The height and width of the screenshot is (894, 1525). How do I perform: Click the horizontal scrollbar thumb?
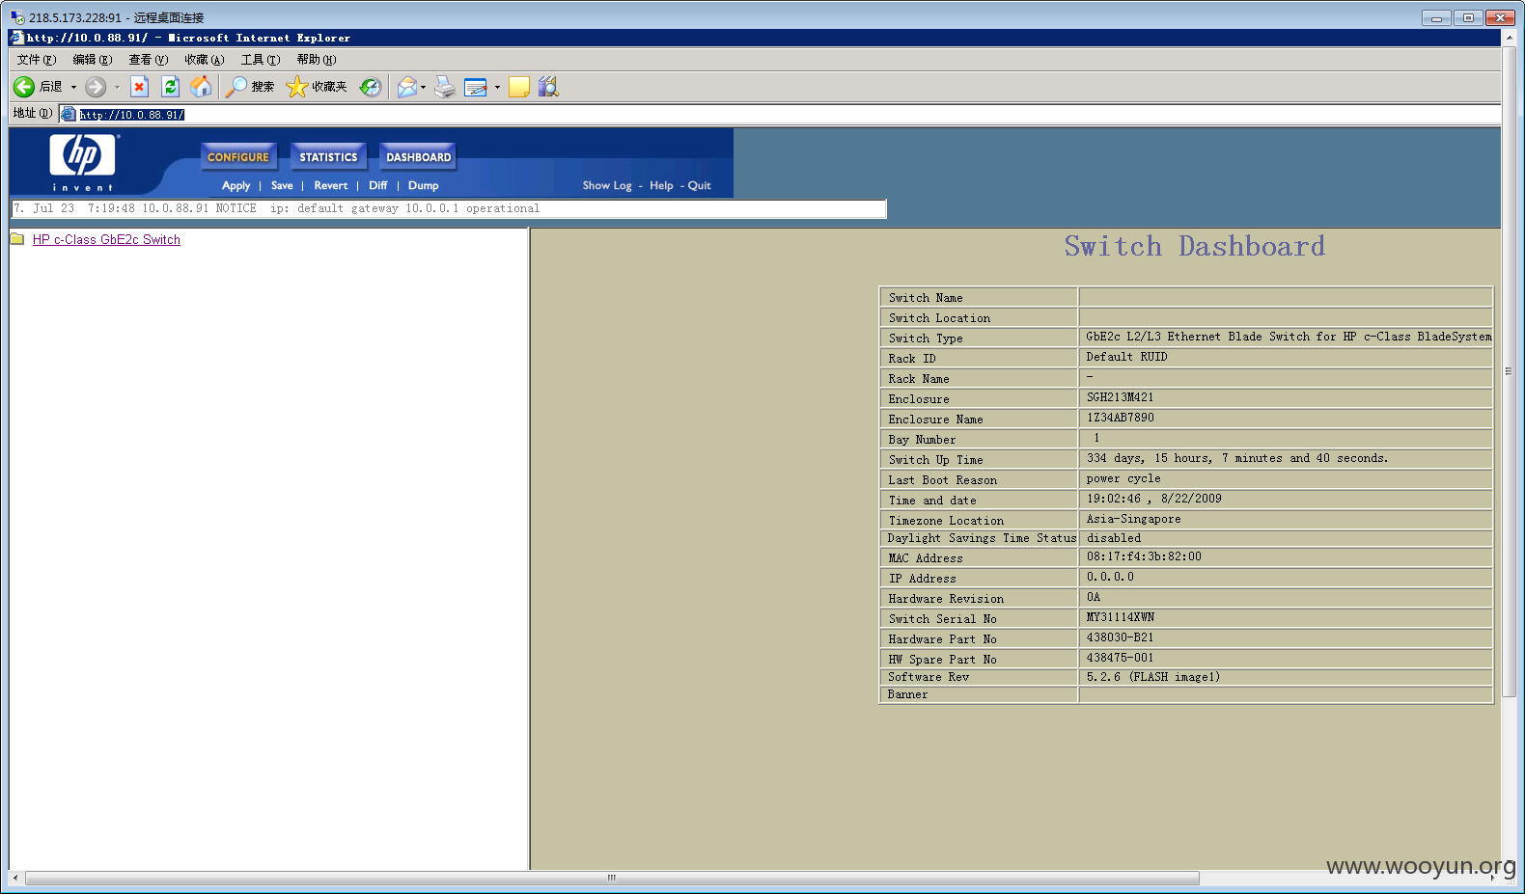coord(612,878)
